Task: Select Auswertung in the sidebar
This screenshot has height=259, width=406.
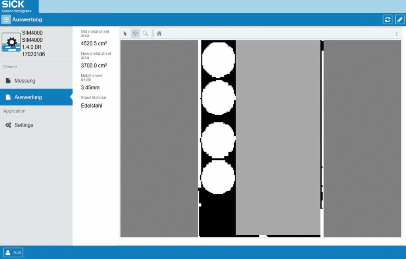Action: click(x=28, y=97)
